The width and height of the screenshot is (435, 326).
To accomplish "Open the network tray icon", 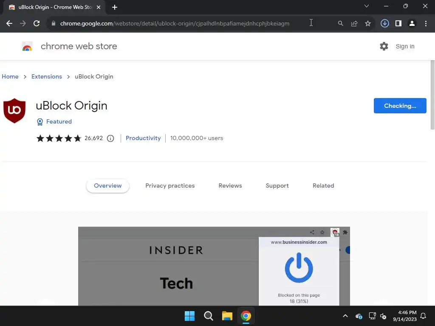I will coord(372,316).
